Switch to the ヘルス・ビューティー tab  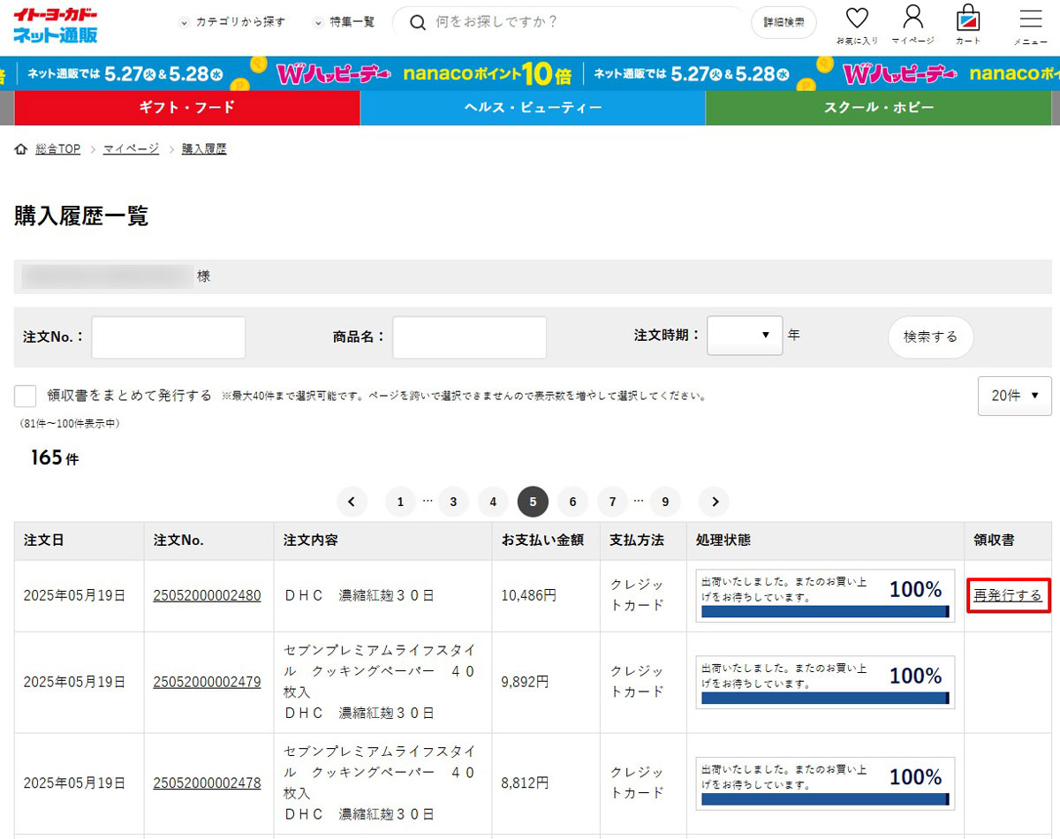(x=533, y=108)
